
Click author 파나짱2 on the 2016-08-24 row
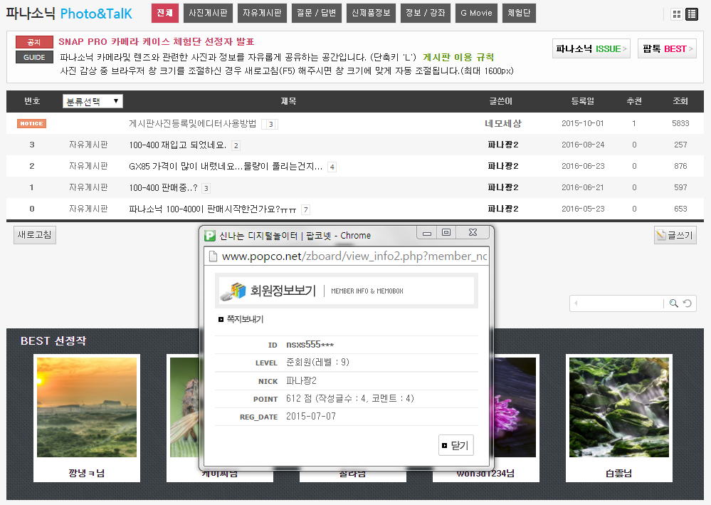point(503,145)
